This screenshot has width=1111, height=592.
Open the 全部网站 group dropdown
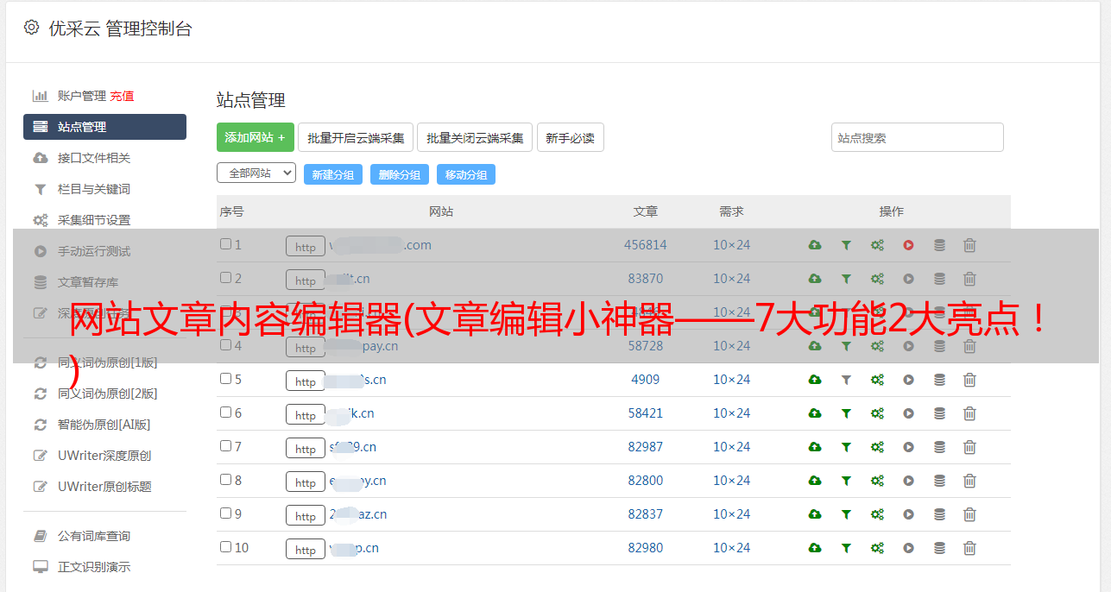click(256, 173)
